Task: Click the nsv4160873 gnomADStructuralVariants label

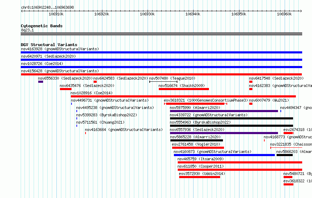Action: tap(212, 152)
